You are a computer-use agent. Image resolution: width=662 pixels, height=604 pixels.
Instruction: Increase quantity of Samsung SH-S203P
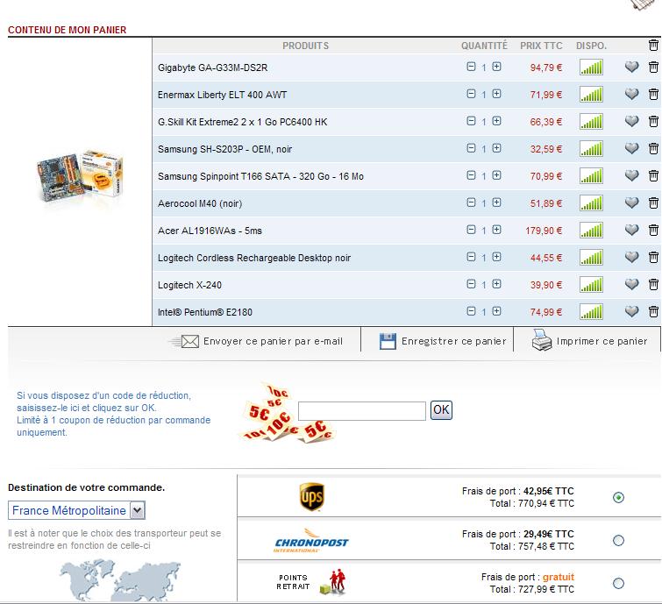click(496, 148)
